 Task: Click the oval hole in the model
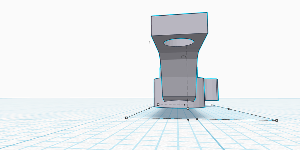179,42
